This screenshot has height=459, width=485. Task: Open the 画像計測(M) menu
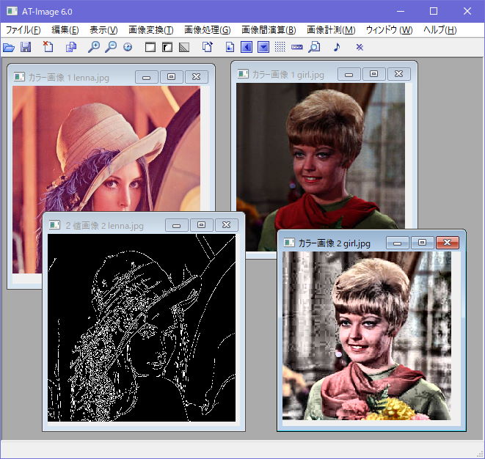331,30
